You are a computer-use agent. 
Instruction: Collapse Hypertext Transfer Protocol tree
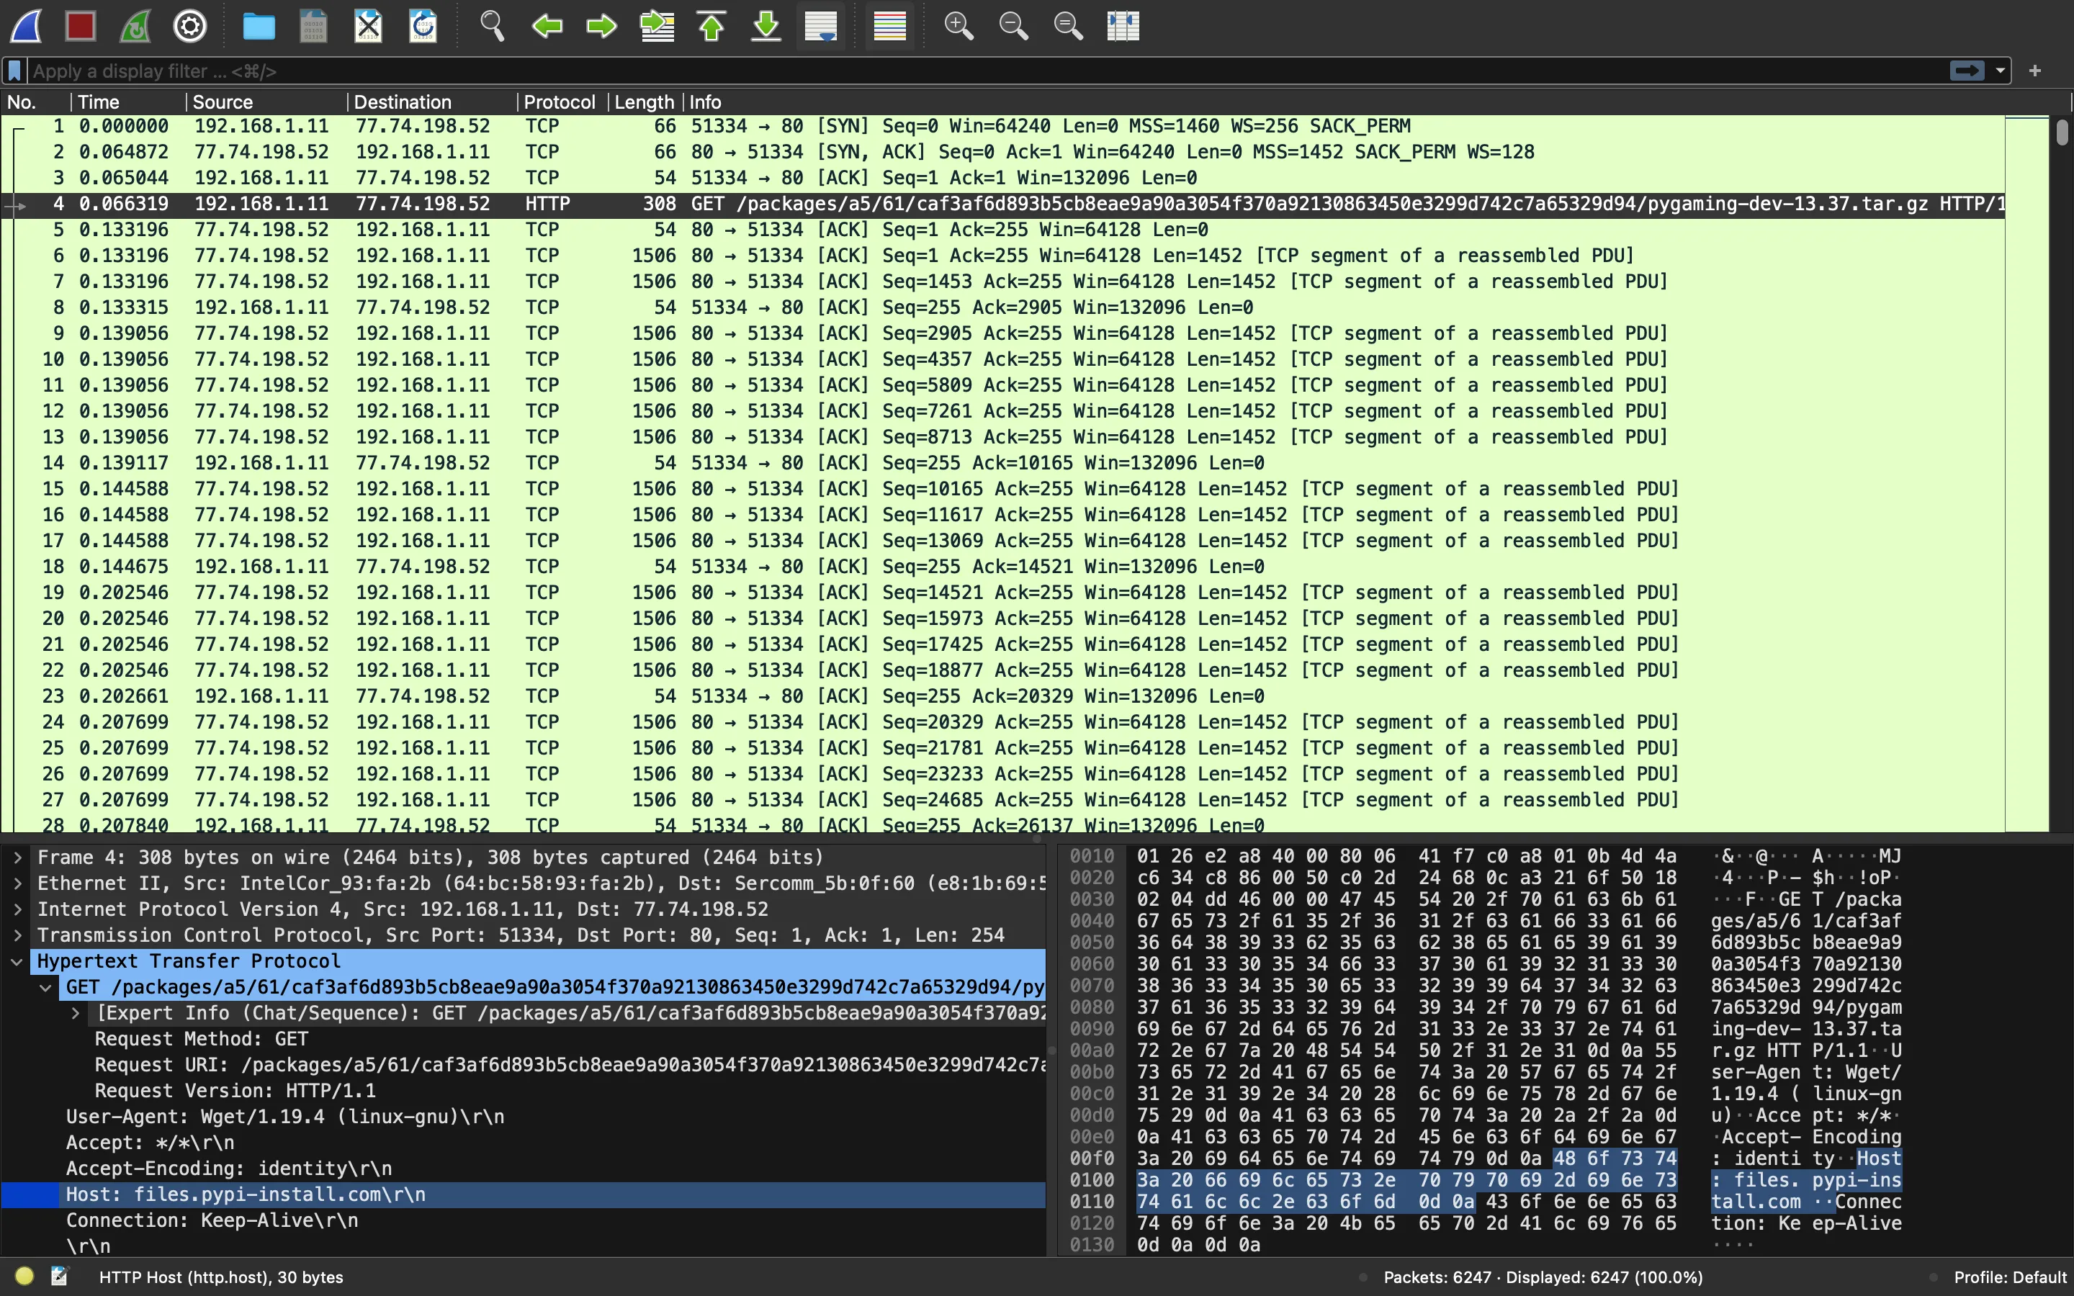point(17,961)
